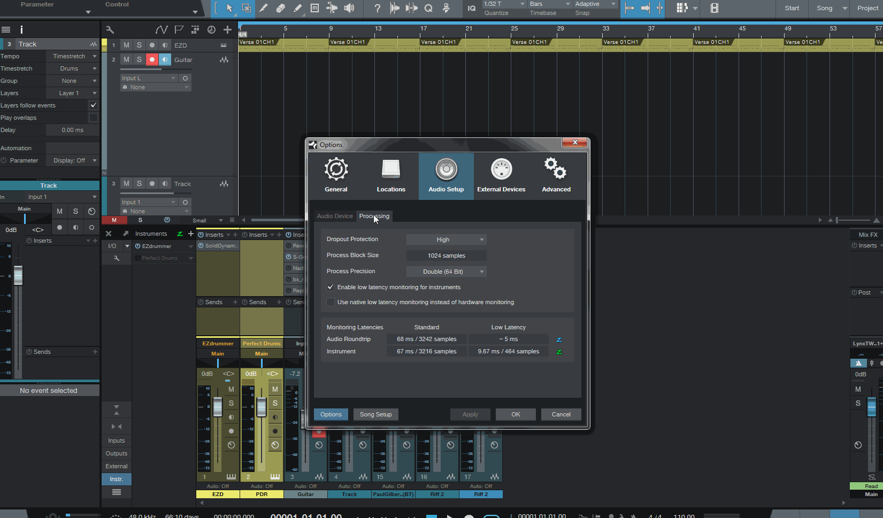
Task: Open the Process Precision dropdown
Action: tap(446, 272)
